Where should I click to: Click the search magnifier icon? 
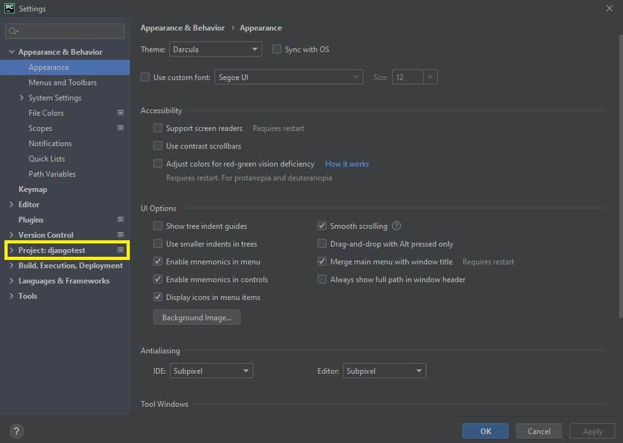(x=14, y=31)
